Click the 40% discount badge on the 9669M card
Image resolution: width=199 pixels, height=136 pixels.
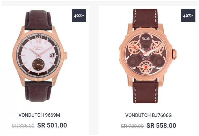click(79, 16)
